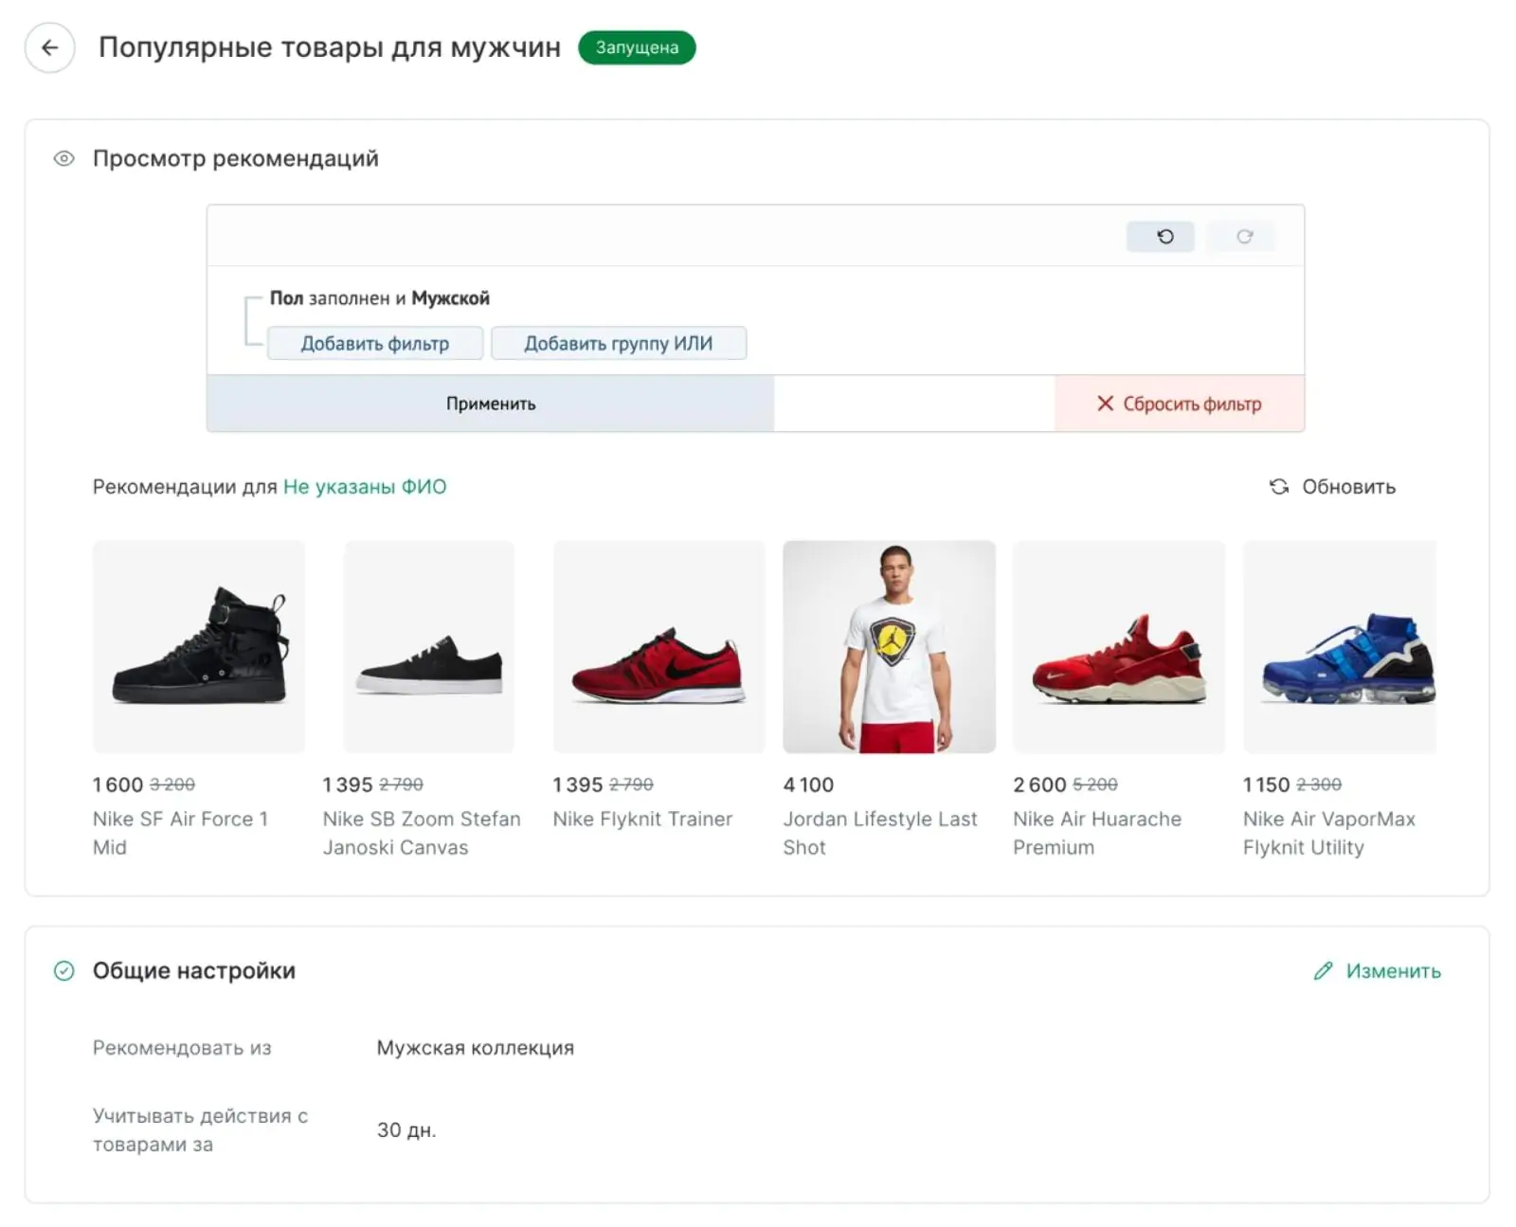Screen dimensions: 1516x1227
Task: Click the green checkmark near Общие настройки
Action: tap(63, 971)
